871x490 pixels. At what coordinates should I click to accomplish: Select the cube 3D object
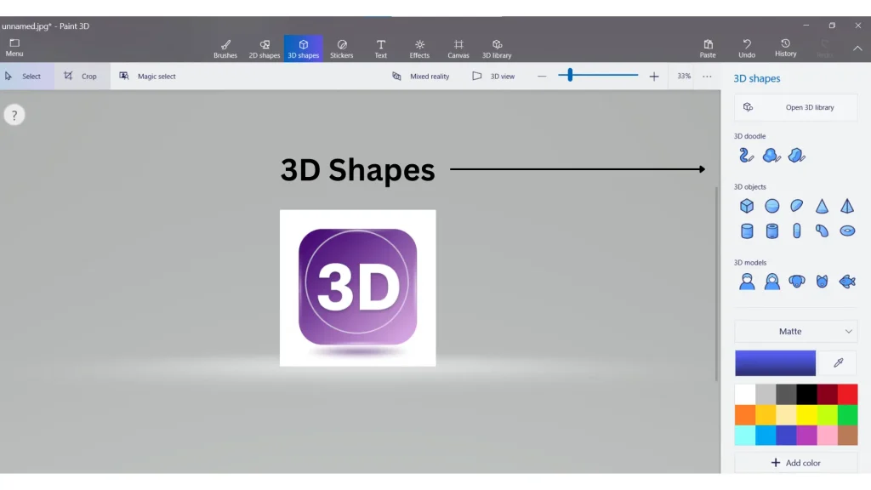click(x=747, y=205)
